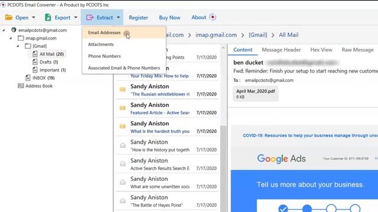This screenshot has width=378, height=212.
Task: Select Important (1) folder
Action: [x=53, y=70]
